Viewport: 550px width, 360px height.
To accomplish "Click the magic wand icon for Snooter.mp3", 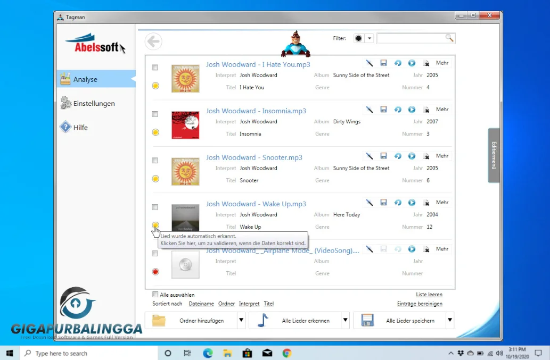I will click(370, 156).
